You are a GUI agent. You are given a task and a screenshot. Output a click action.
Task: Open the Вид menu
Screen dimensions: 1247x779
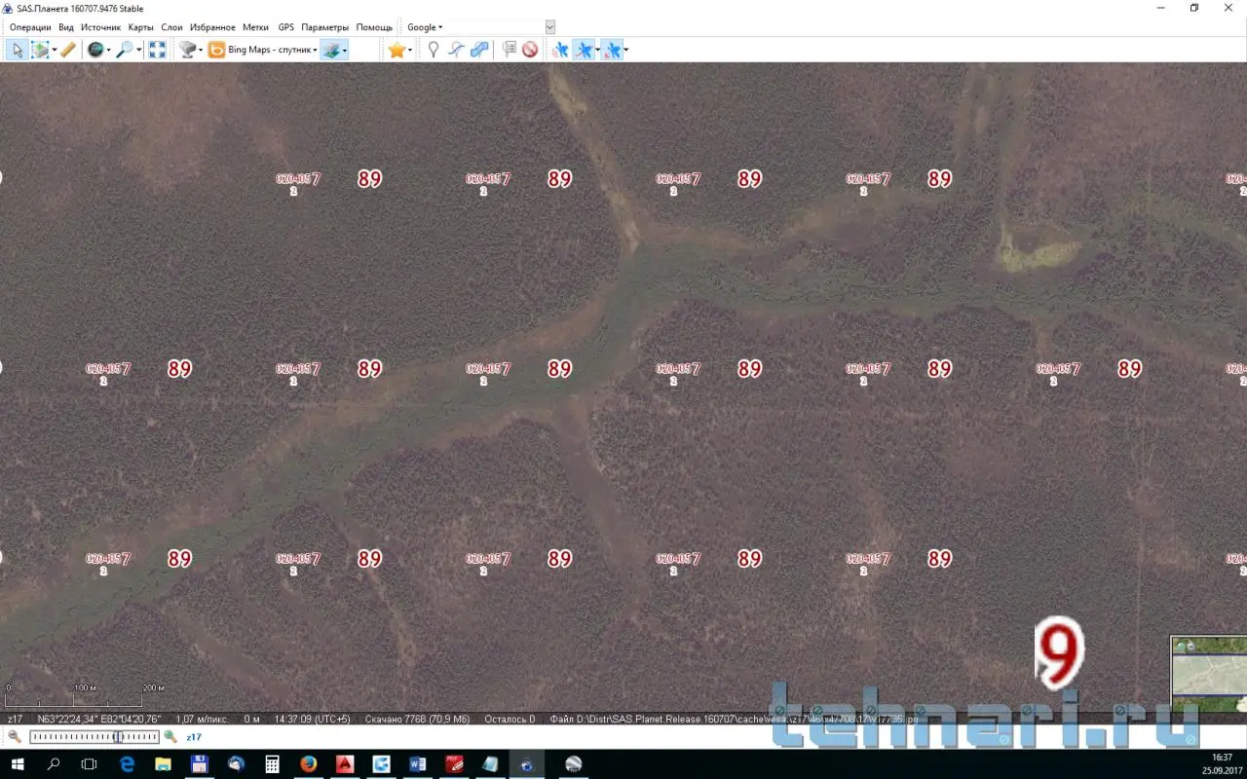coord(66,27)
